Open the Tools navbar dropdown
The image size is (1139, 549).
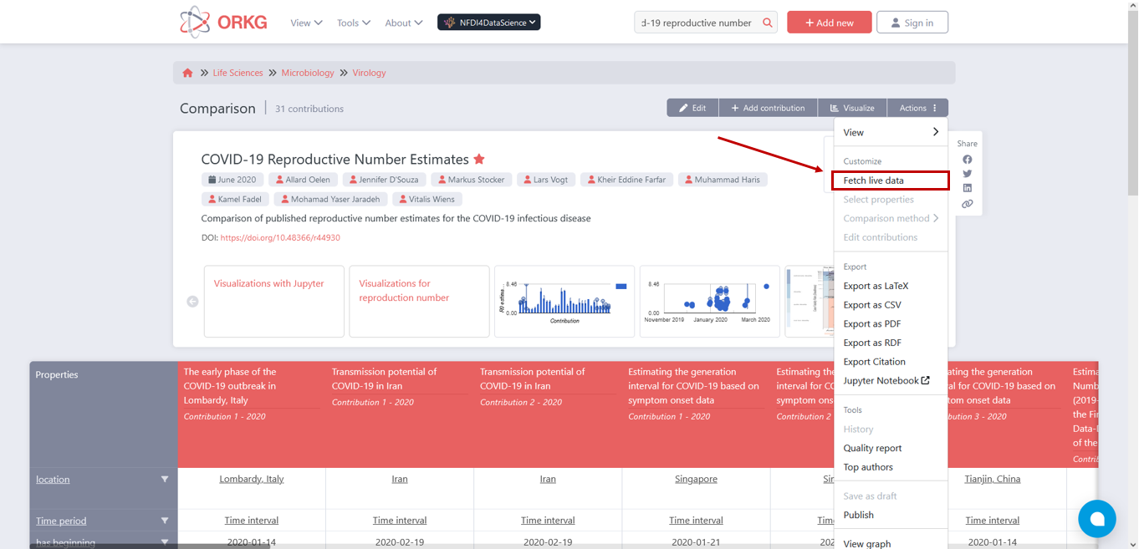353,23
